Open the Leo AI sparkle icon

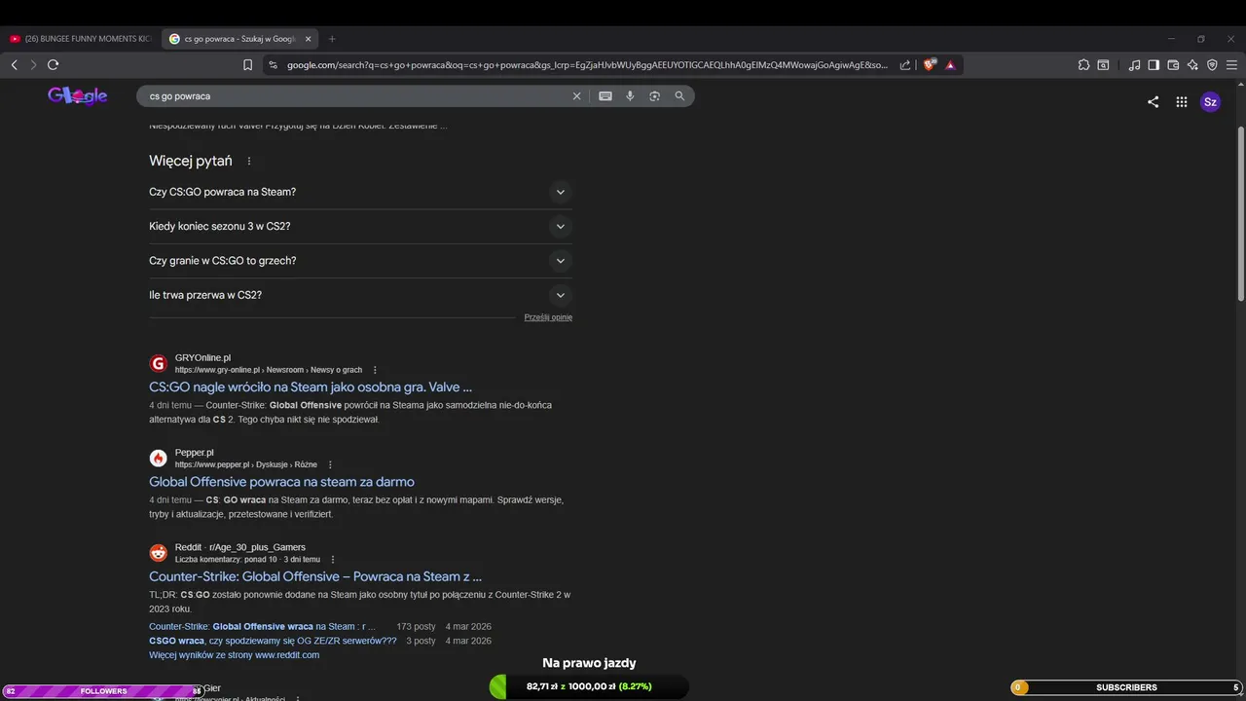point(1192,65)
